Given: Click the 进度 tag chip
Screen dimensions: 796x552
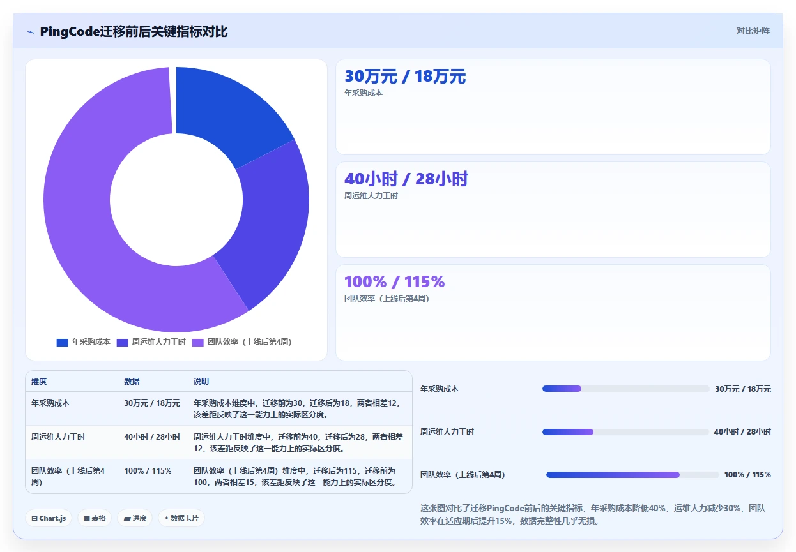Looking at the screenshot, I should (135, 518).
